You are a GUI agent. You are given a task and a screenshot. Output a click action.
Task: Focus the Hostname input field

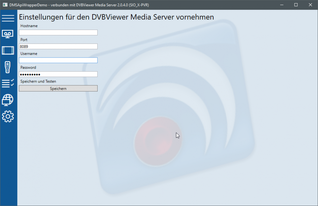pyautogui.click(x=58, y=32)
